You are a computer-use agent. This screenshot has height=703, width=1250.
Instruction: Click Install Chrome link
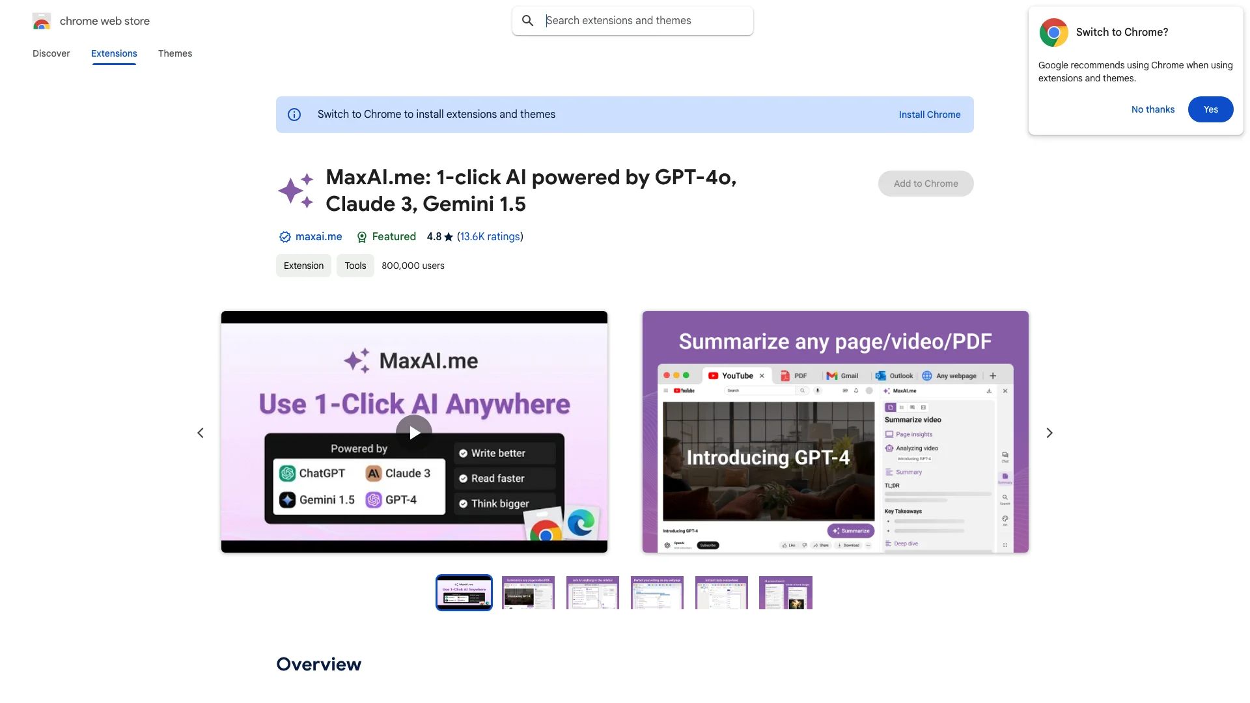click(x=929, y=114)
